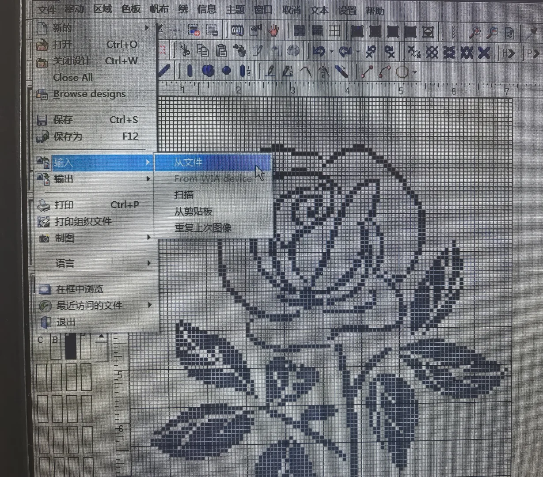Click the double cross stitch icon
The image size is (543, 477).
click(432, 53)
